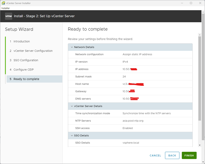This screenshot has height=164, width=205.
Task: Click the 'Time synchronization mode' label
Action: [93, 113]
